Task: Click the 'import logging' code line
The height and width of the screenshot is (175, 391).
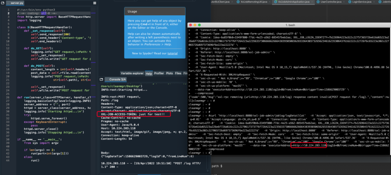Action: (x=29, y=20)
